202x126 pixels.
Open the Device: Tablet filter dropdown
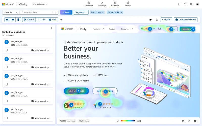pos(115,12)
